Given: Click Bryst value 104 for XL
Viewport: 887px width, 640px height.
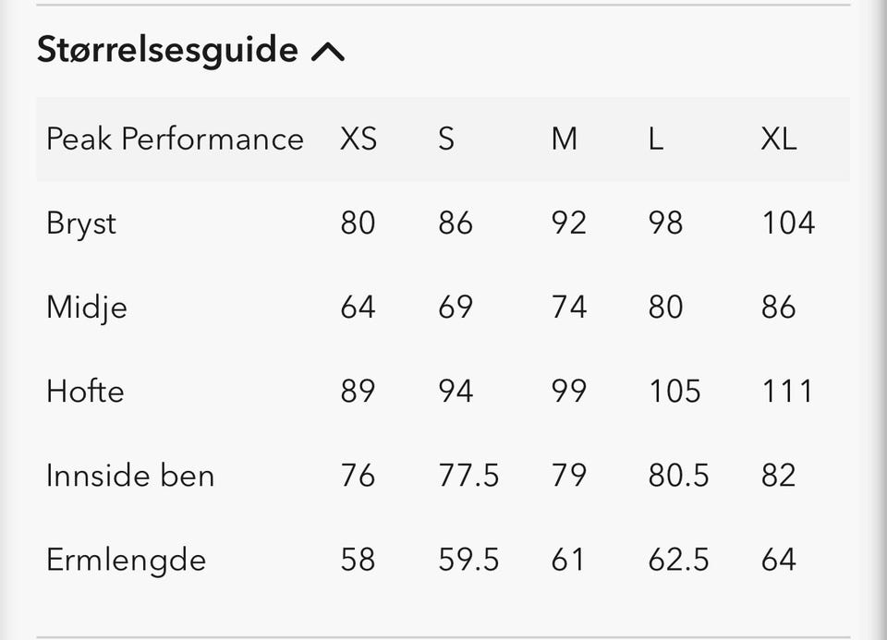Looking at the screenshot, I should pos(788,223).
